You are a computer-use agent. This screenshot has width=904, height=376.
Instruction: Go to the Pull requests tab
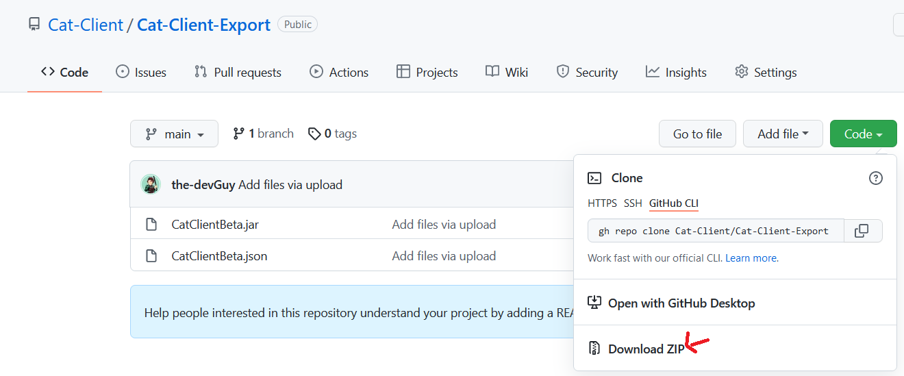pos(238,73)
